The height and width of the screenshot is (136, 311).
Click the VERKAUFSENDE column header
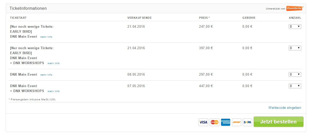coord(139,18)
